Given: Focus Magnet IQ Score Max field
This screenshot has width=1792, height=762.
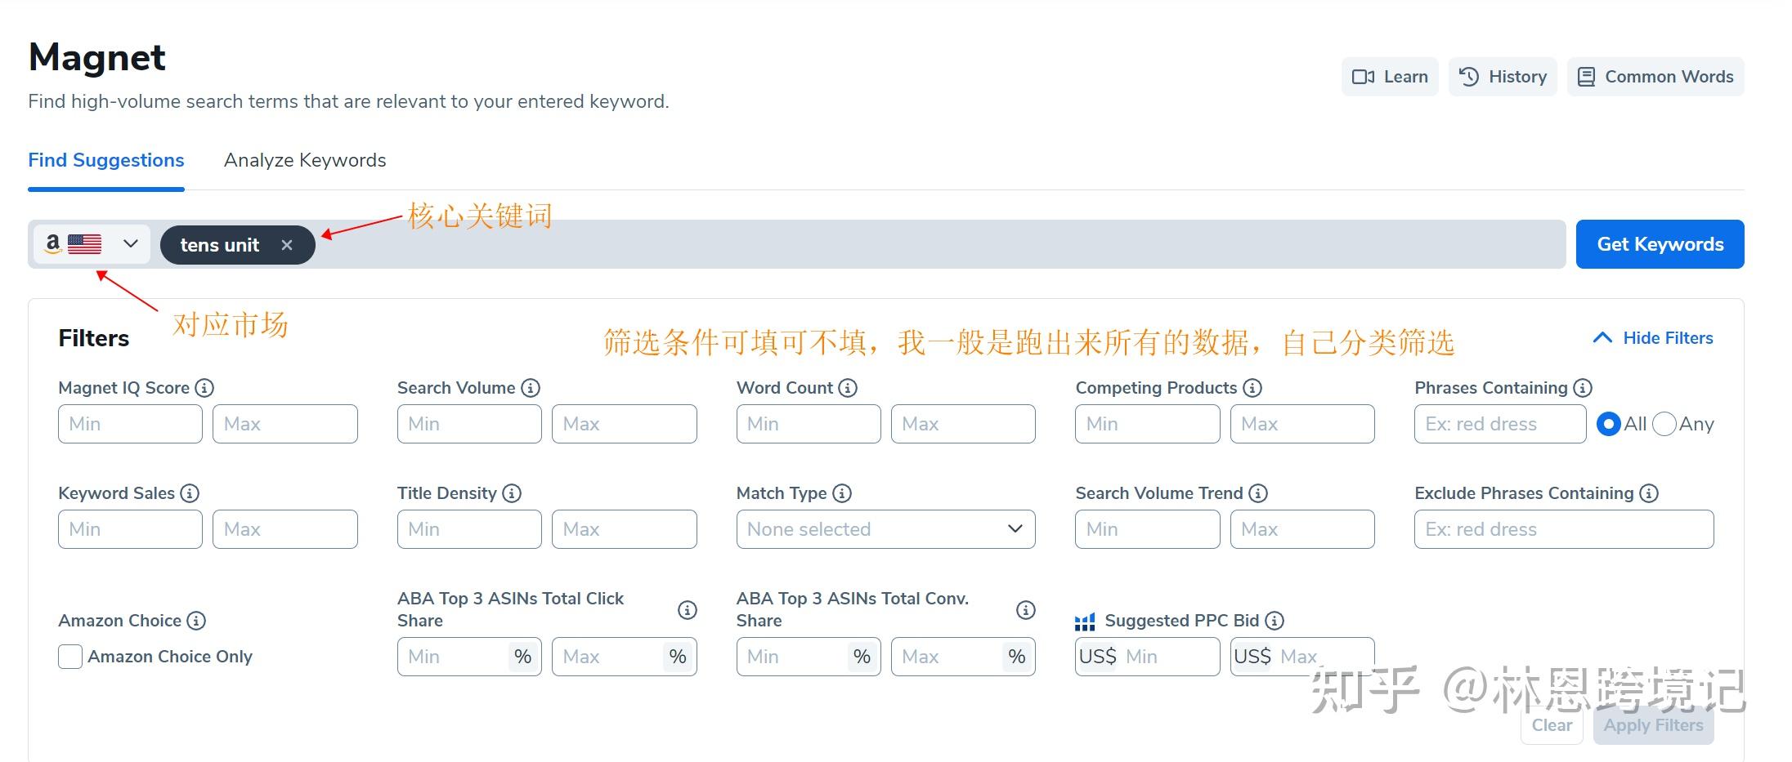Looking at the screenshot, I should click(285, 424).
